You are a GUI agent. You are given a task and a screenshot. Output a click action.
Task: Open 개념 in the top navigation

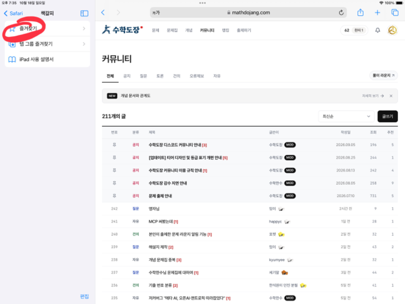pos(189,30)
